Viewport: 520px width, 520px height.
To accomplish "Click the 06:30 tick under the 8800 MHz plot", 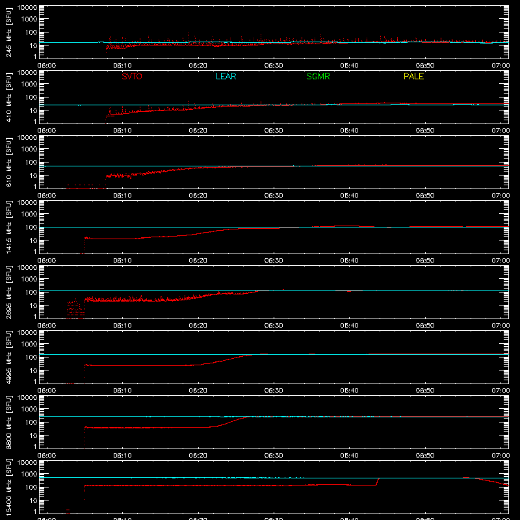I will pos(274,456).
